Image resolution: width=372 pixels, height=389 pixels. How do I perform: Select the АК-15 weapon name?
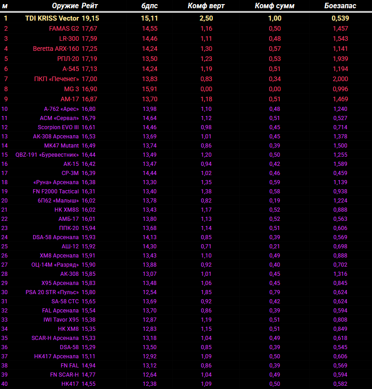pyautogui.click(x=71, y=164)
